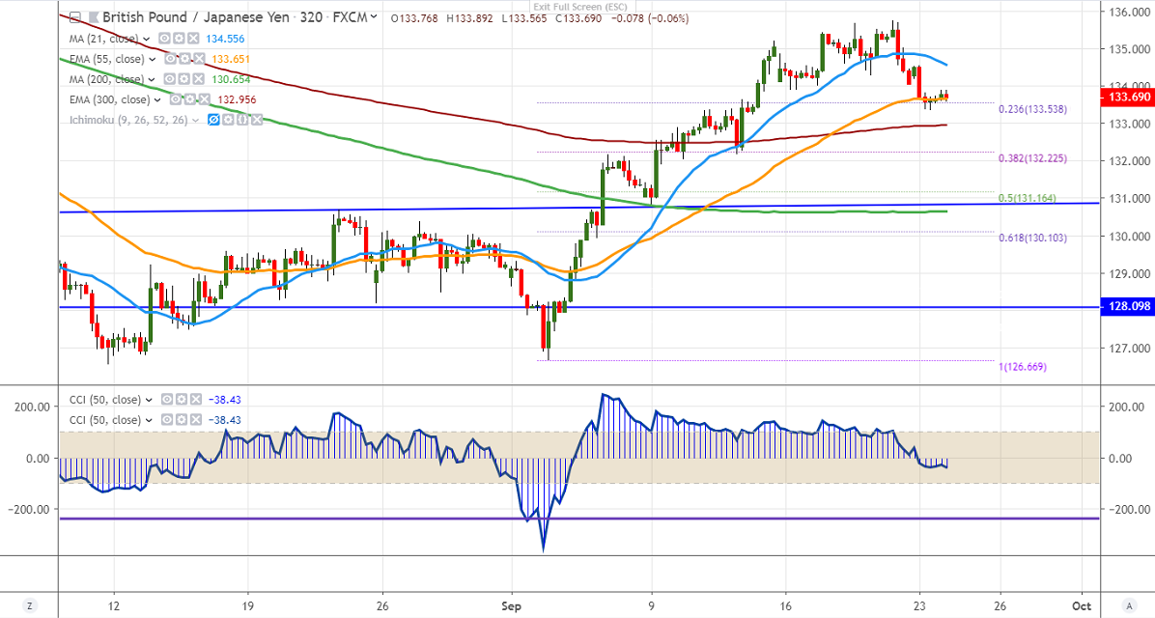This screenshot has height=618, width=1155.
Task: Click the British Pound / Japanese Yen title
Action: [196, 17]
